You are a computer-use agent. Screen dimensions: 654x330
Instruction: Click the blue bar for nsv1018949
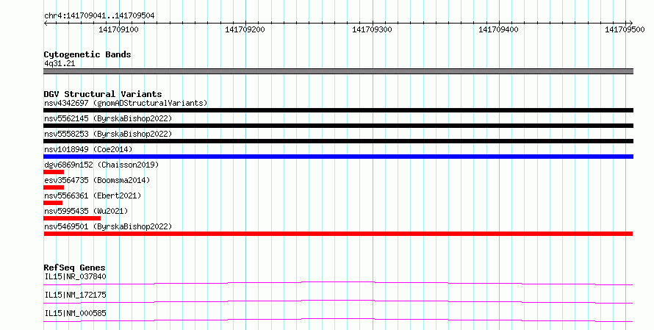click(x=338, y=157)
